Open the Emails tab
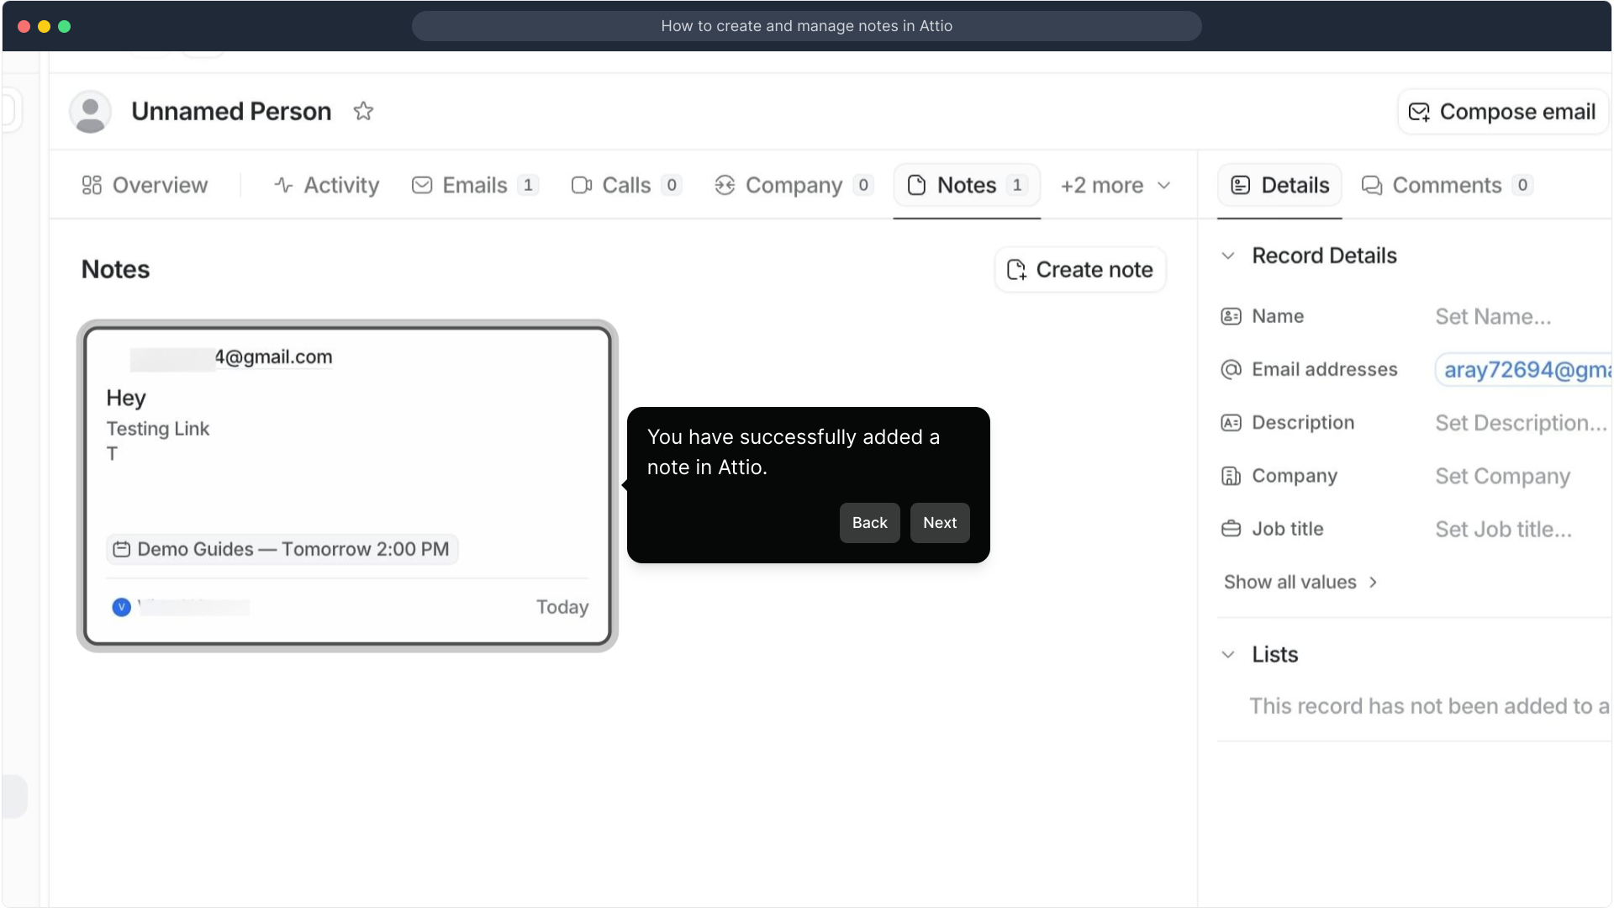 pos(475,185)
